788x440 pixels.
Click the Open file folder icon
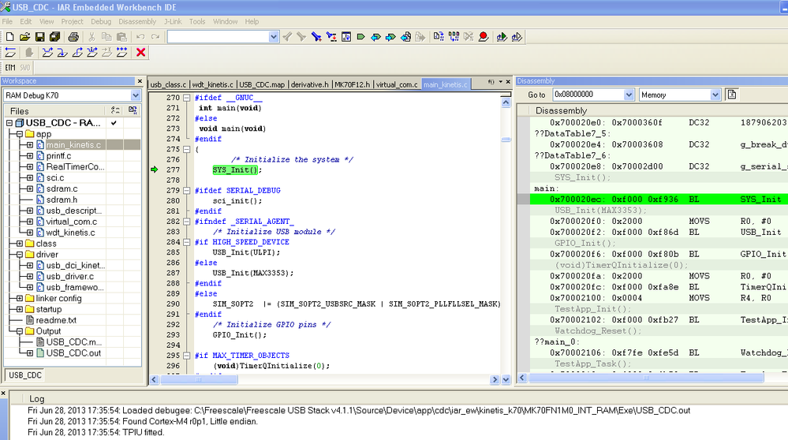coord(24,37)
